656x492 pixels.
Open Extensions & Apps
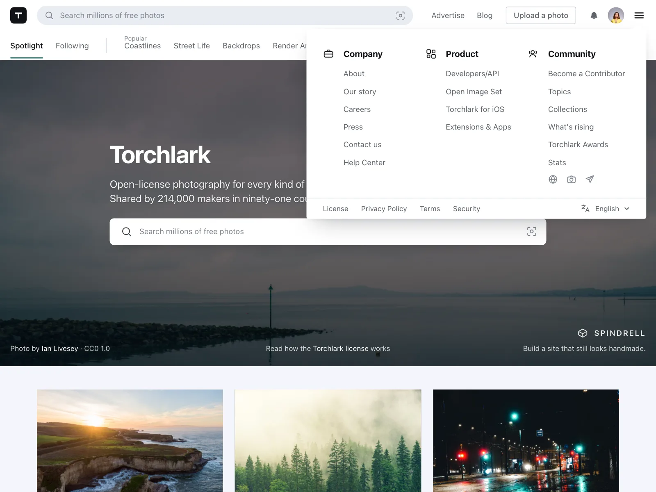click(478, 127)
